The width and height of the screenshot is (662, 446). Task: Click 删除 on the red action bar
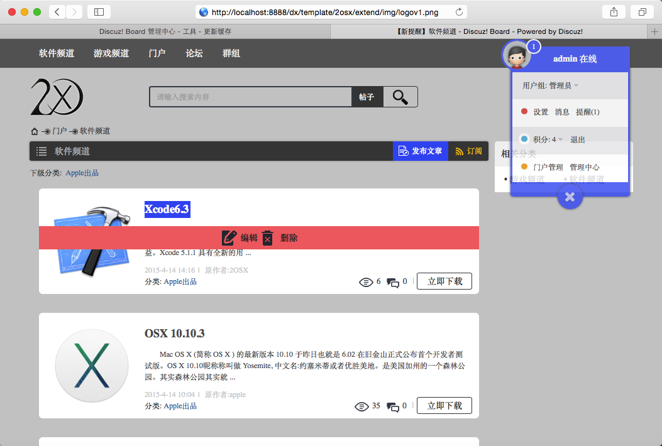tap(289, 238)
